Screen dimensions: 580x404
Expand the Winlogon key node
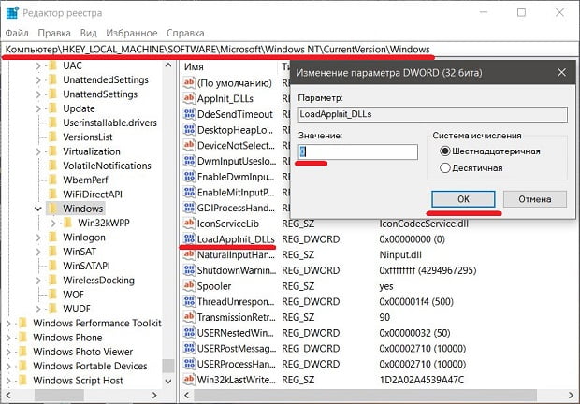(37, 238)
